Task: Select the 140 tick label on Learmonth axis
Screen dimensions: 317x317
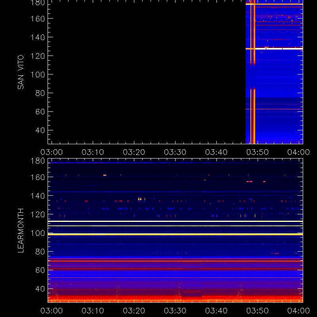Action: tap(38, 196)
